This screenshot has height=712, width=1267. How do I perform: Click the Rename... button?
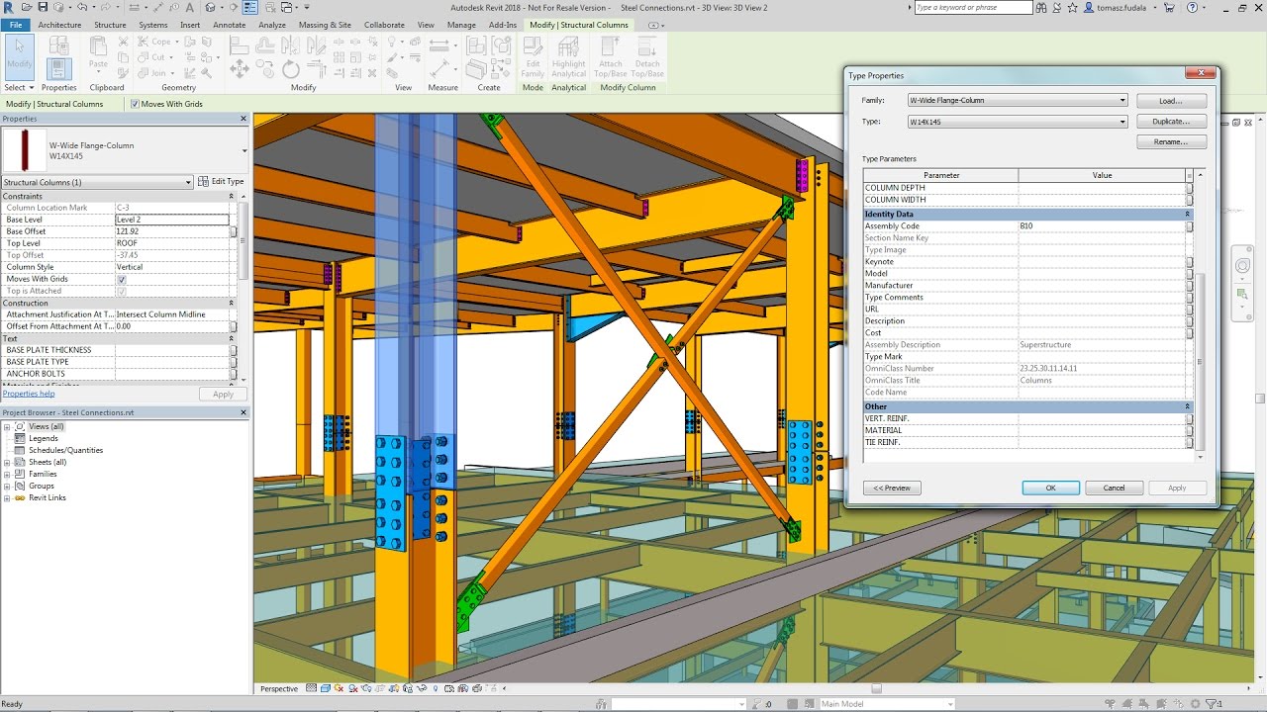point(1171,142)
